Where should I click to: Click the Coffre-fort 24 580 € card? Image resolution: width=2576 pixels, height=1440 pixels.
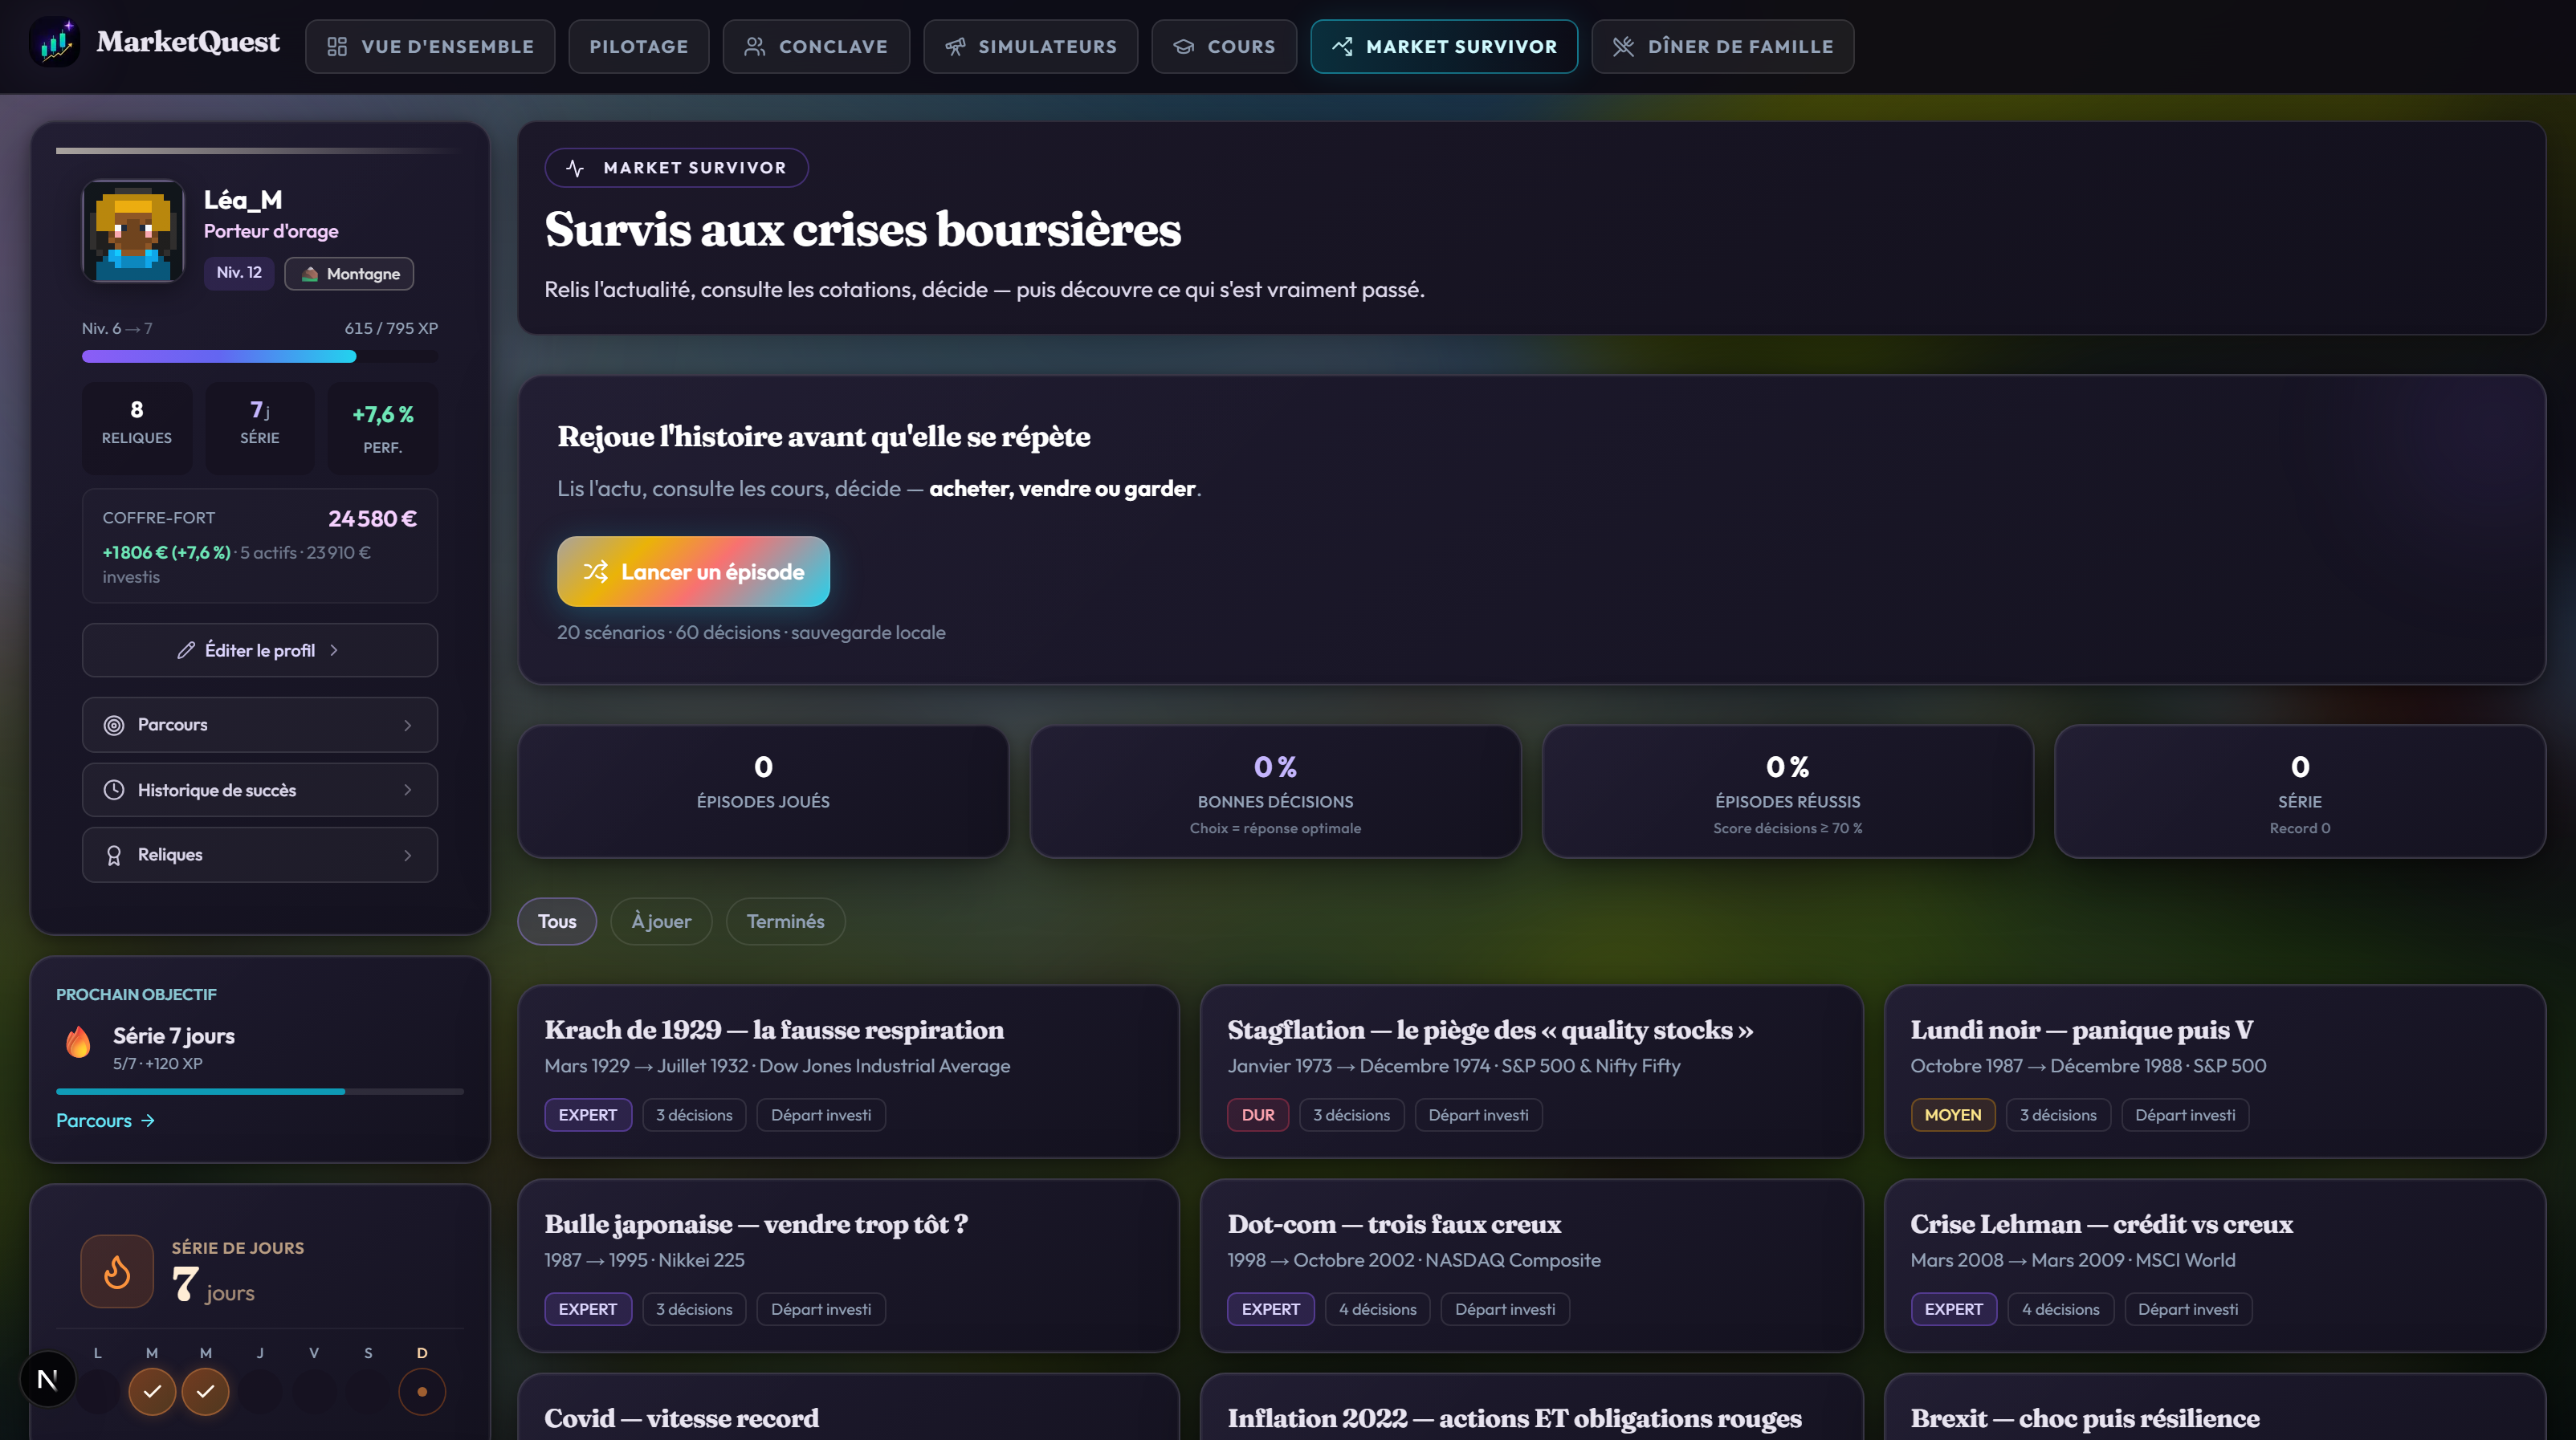[x=260, y=546]
